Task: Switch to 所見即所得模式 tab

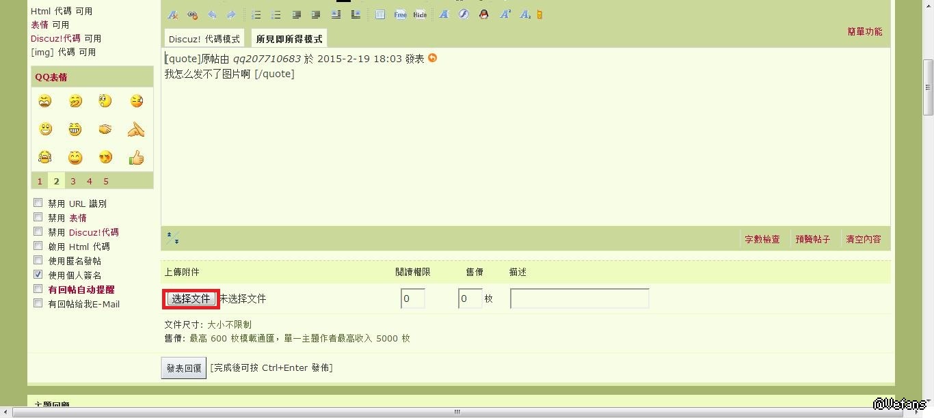Action: pyautogui.click(x=289, y=39)
